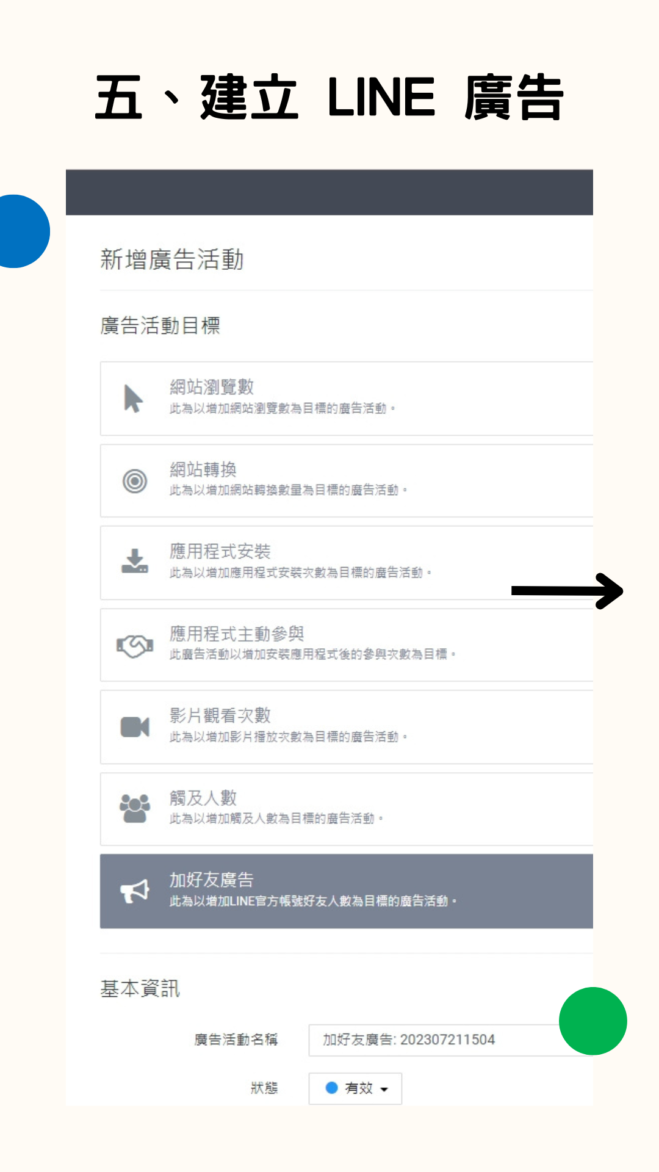
Task: Click the 觸及人數 objective card
Action: coord(347,809)
